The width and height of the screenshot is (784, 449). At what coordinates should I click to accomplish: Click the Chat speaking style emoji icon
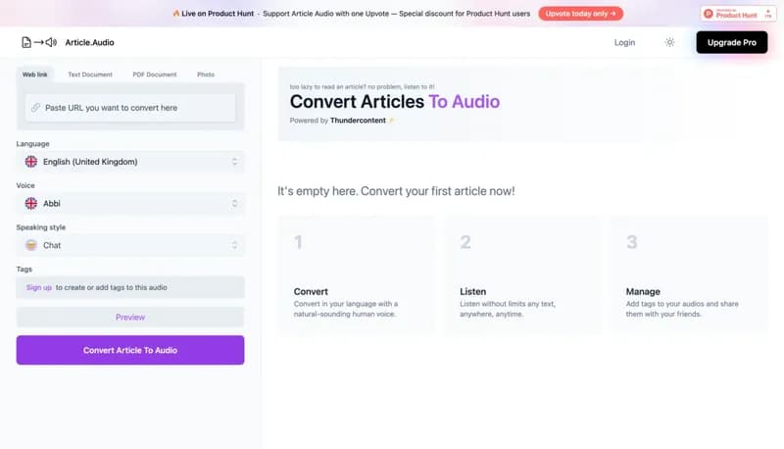(x=31, y=245)
